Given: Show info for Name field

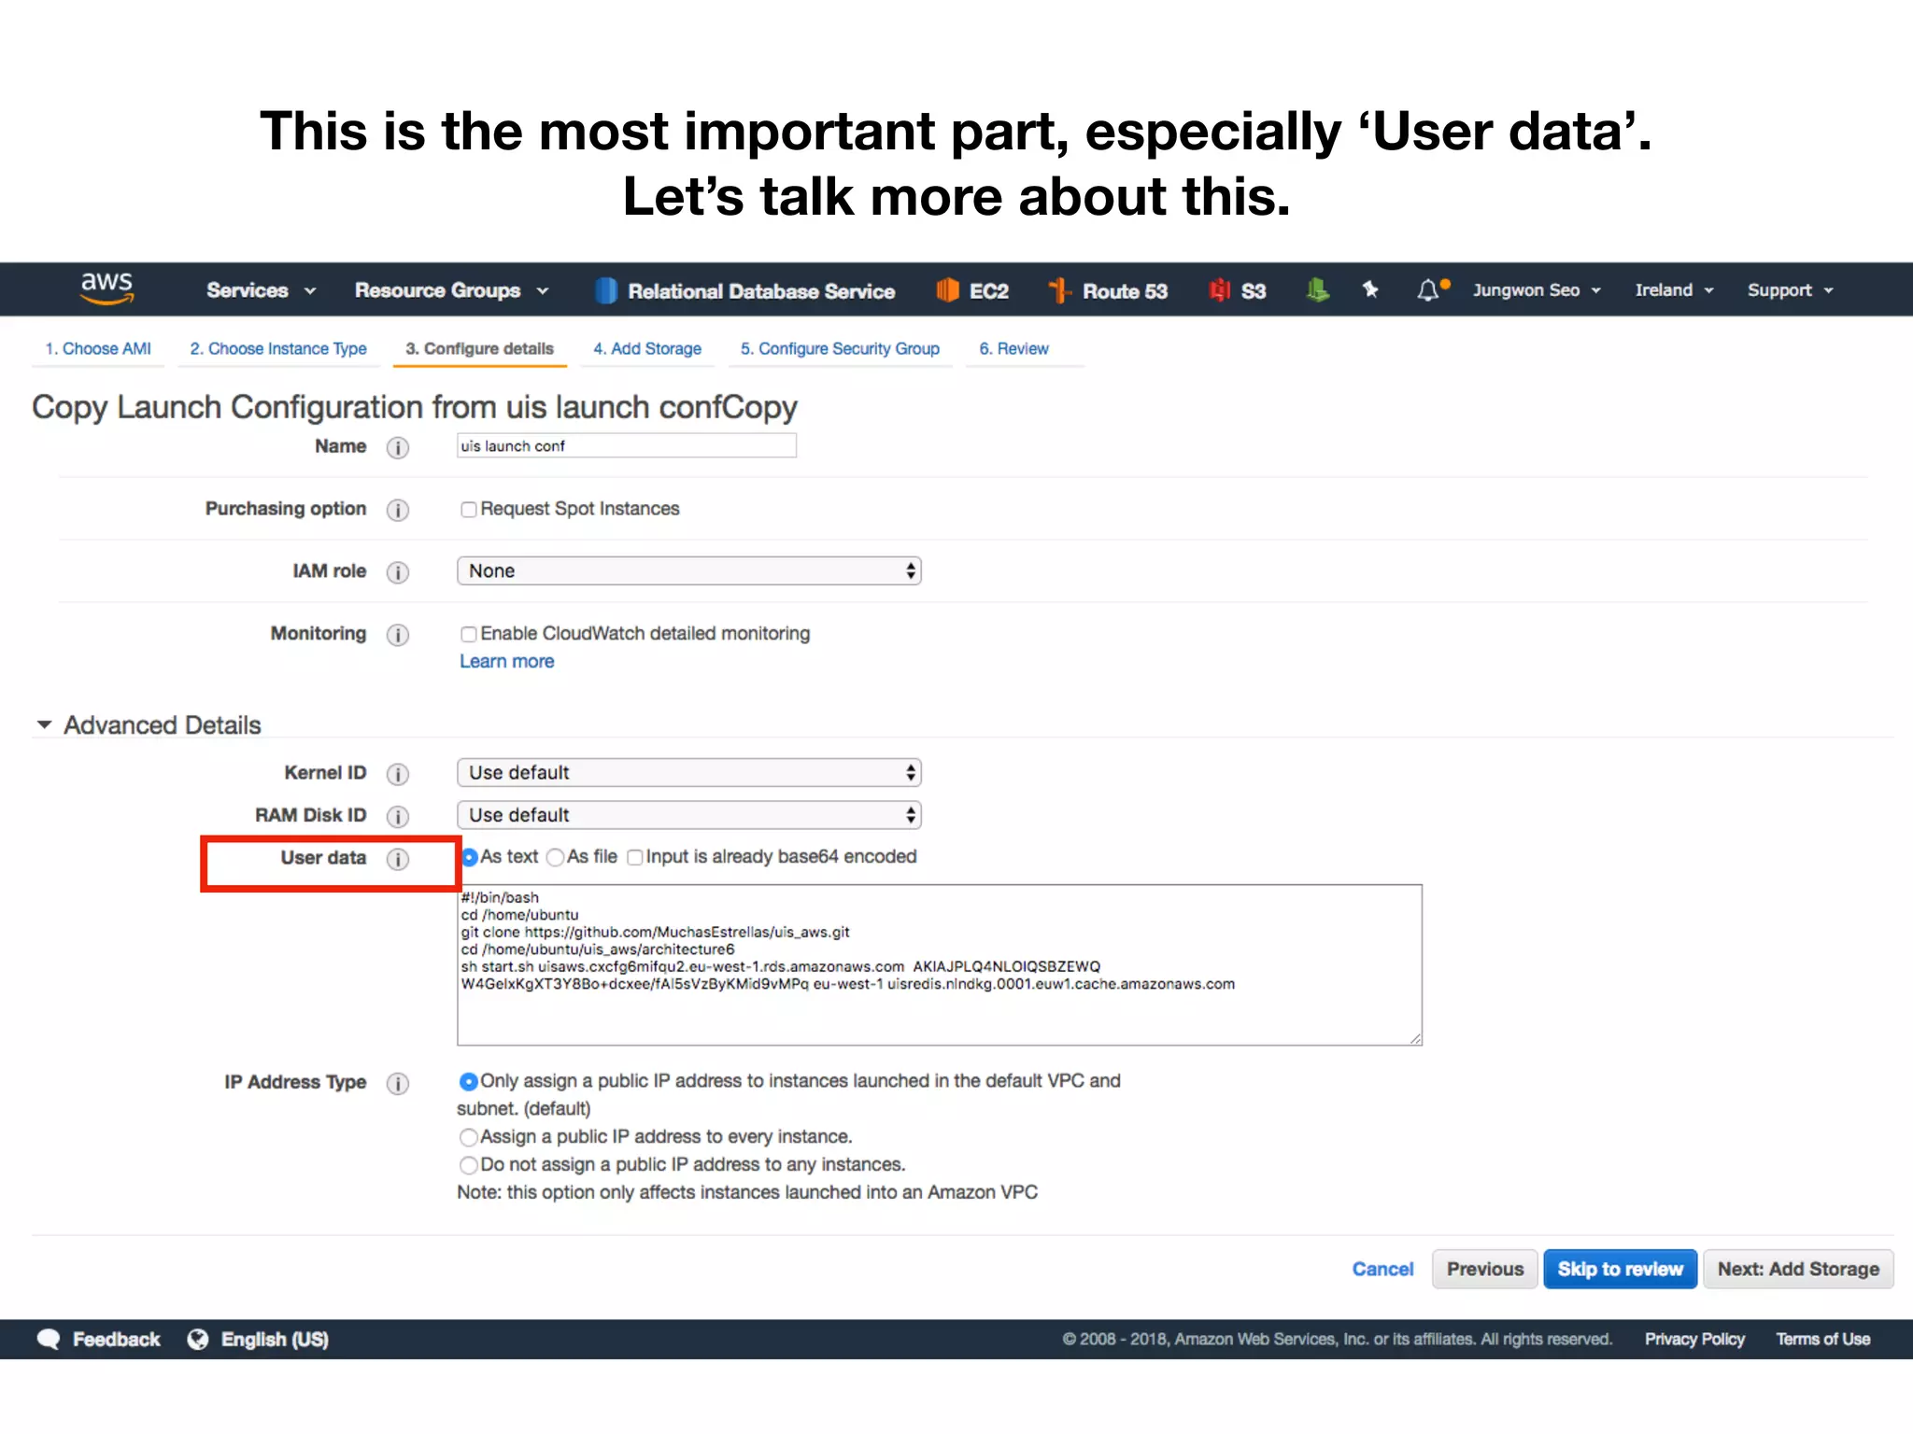Looking at the screenshot, I should click(x=398, y=448).
